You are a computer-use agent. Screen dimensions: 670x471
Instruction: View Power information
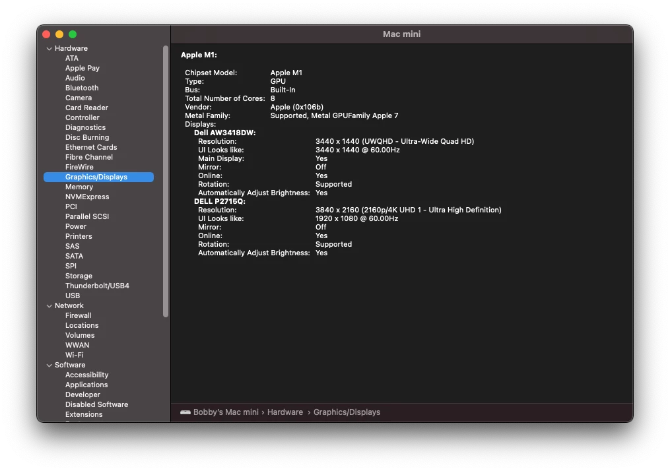tap(76, 226)
